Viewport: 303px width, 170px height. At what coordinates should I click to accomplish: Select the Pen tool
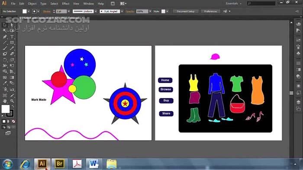[x=5, y=36]
